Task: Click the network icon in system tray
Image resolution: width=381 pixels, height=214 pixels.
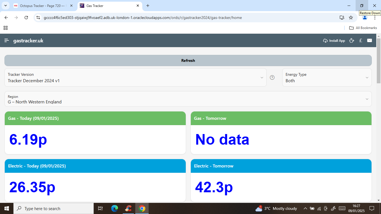Action: tap(319, 208)
